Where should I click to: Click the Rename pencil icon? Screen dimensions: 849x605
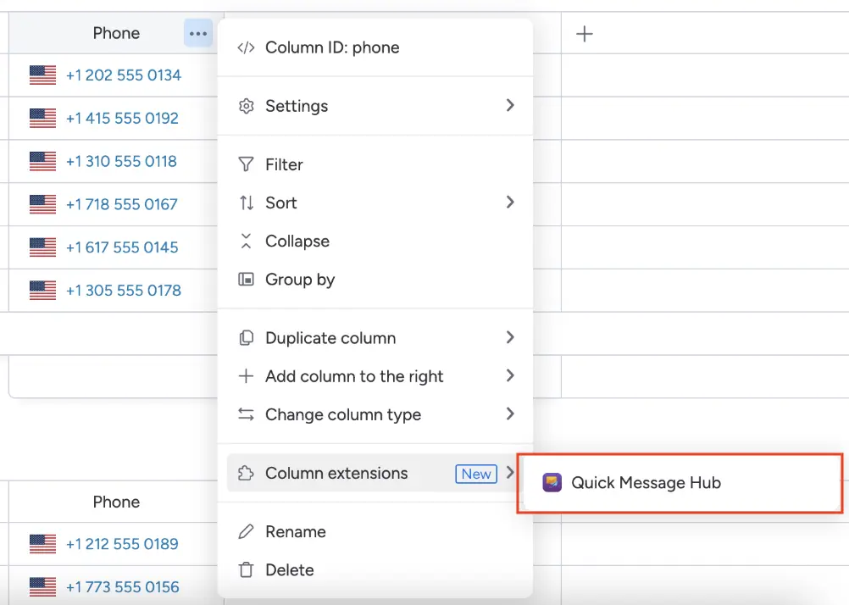(246, 532)
